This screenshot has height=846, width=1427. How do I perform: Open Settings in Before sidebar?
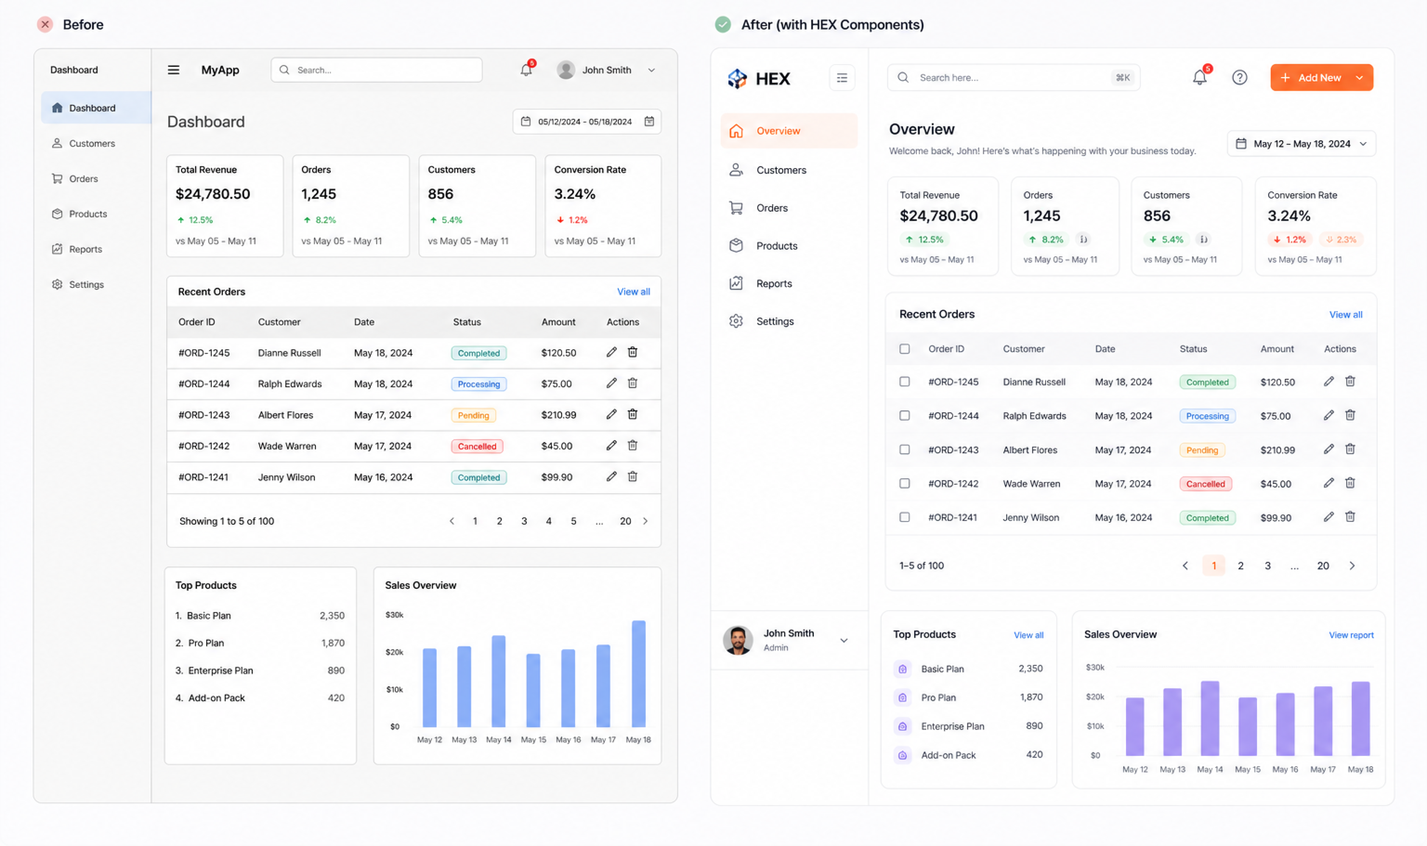pos(78,285)
